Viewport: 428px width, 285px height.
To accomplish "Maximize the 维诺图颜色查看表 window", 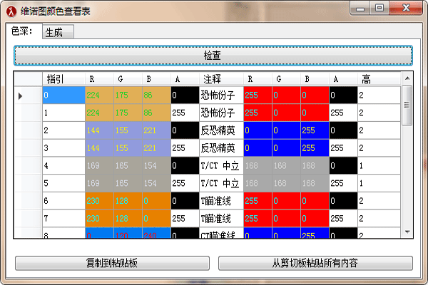I will click(x=379, y=8).
